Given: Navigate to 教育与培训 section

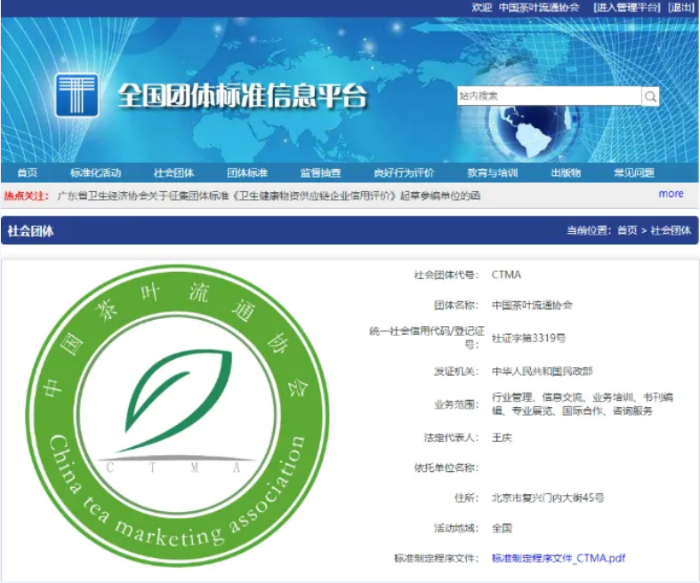Looking at the screenshot, I should click(x=492, y=172).
